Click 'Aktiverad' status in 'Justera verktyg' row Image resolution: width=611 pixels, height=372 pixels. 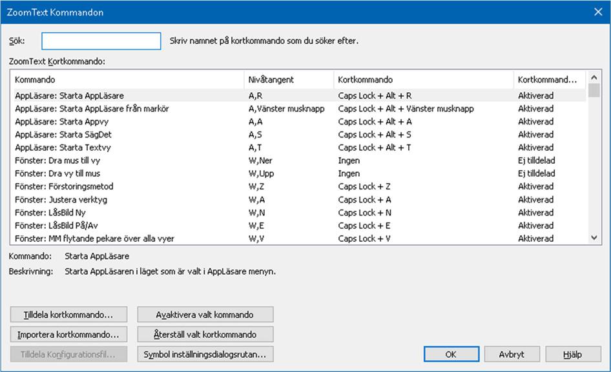point(536,200)
